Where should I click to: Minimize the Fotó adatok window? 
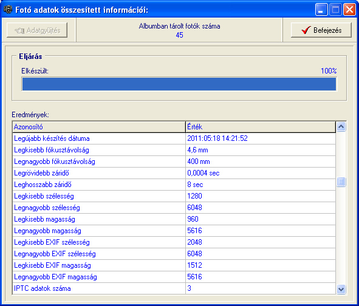click(321, 9)
